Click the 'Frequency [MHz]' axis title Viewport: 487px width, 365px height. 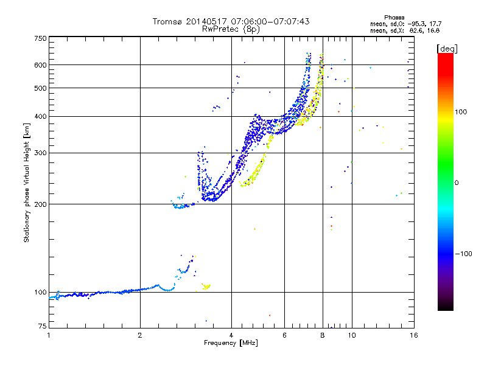(x=231, y=343)
